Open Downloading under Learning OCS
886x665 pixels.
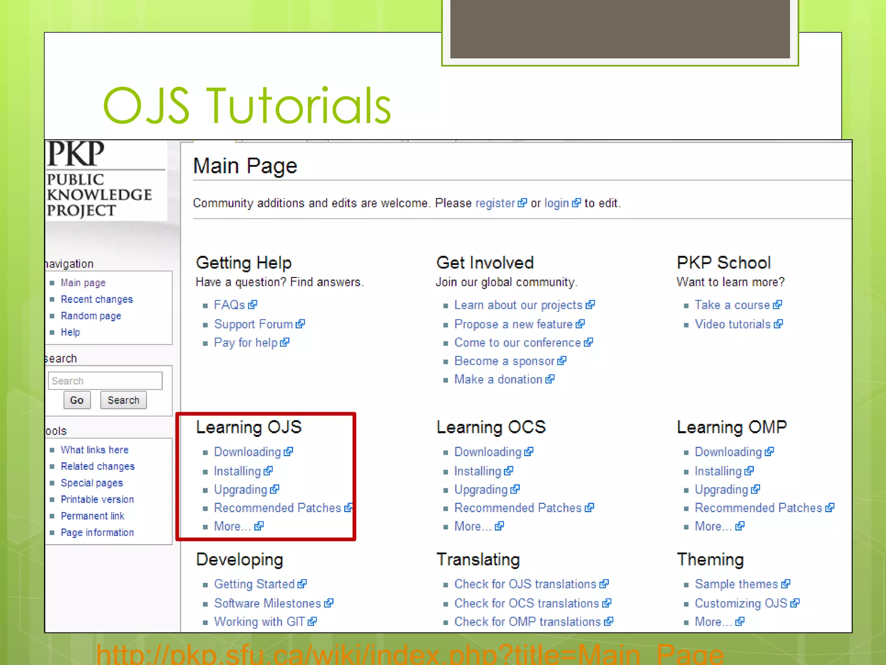tap(488, 452)
